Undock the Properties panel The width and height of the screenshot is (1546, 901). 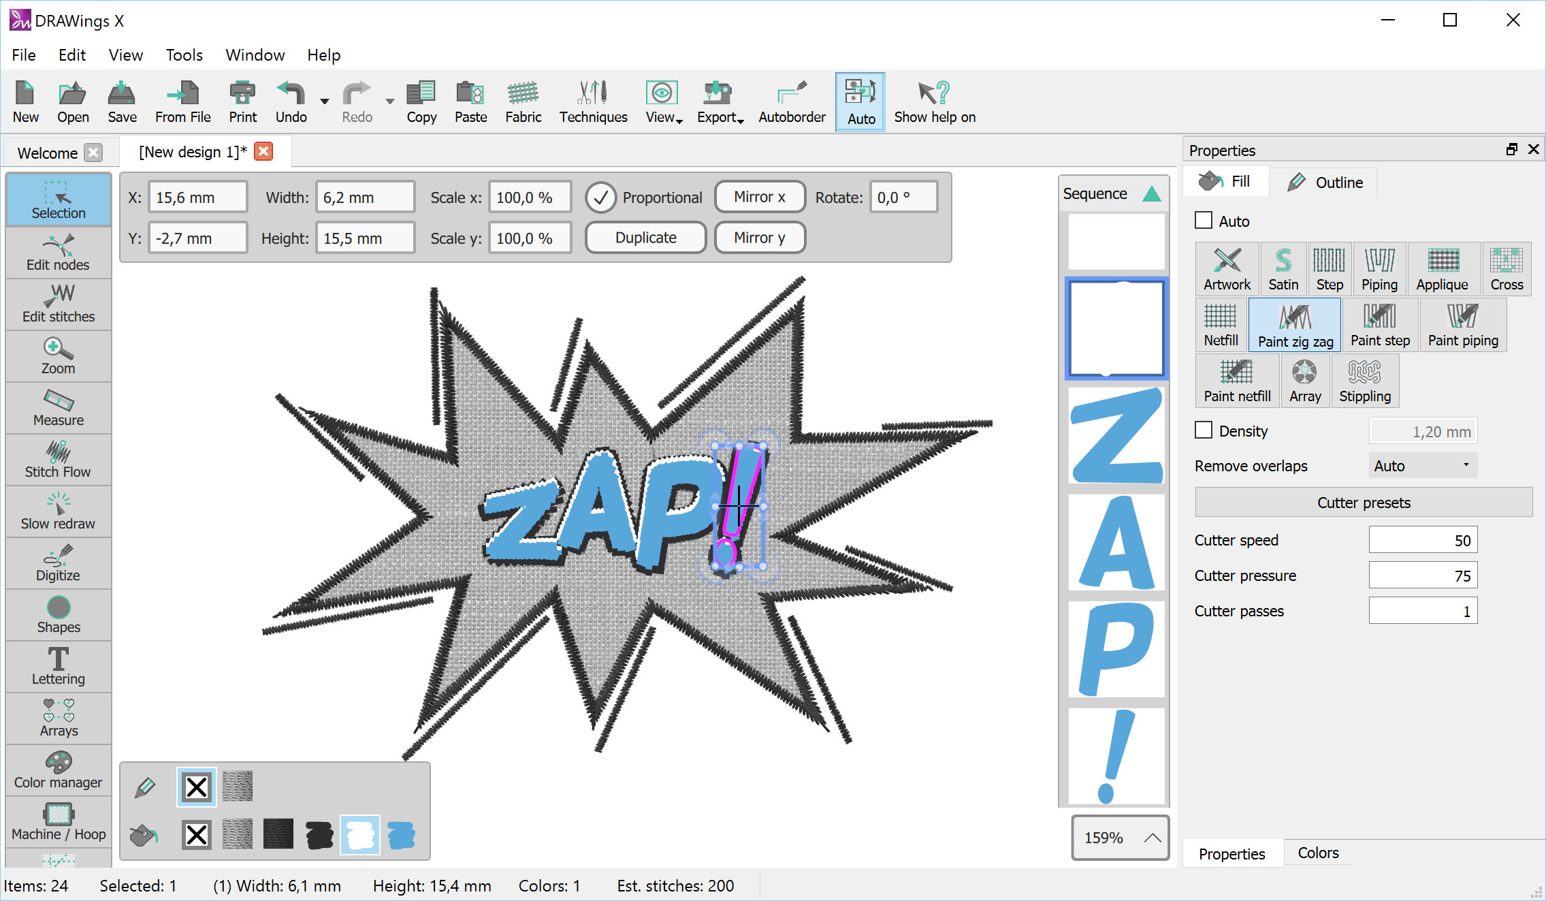coord(1511,150)
